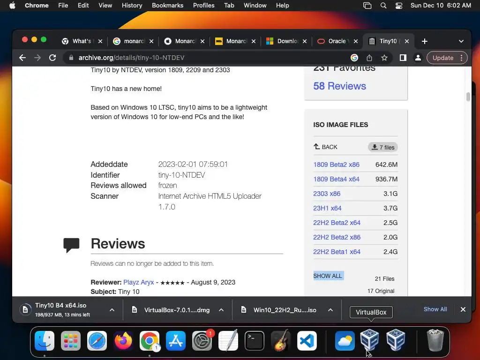
Task: Launch VirtualBox under the tooltip
Action: tap(369, 340)
